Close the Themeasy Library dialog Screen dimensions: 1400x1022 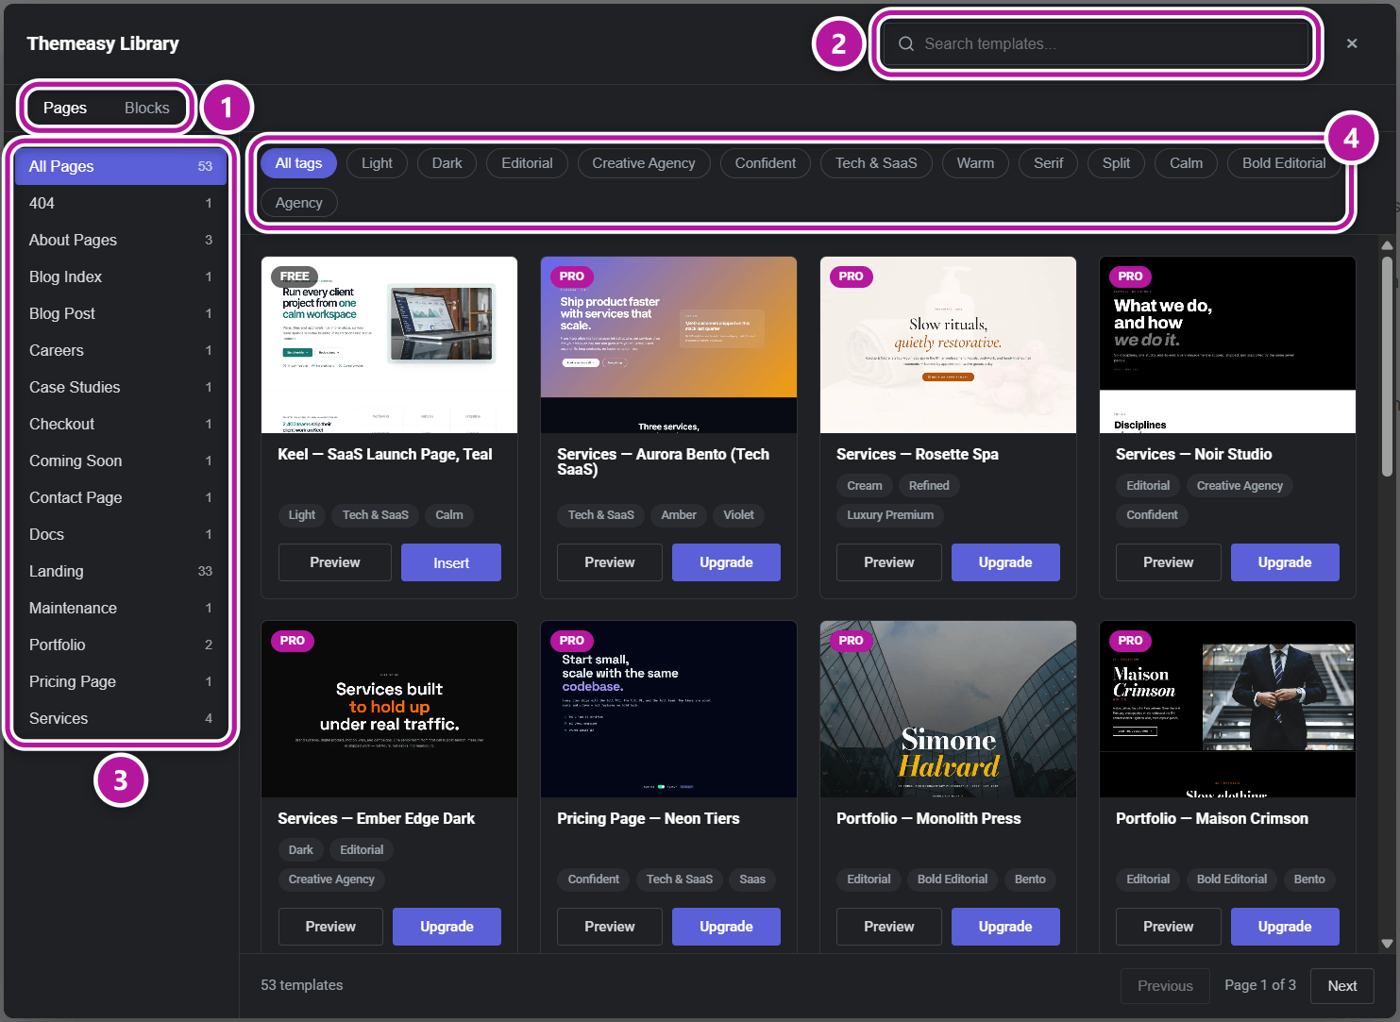point(1352,43)
